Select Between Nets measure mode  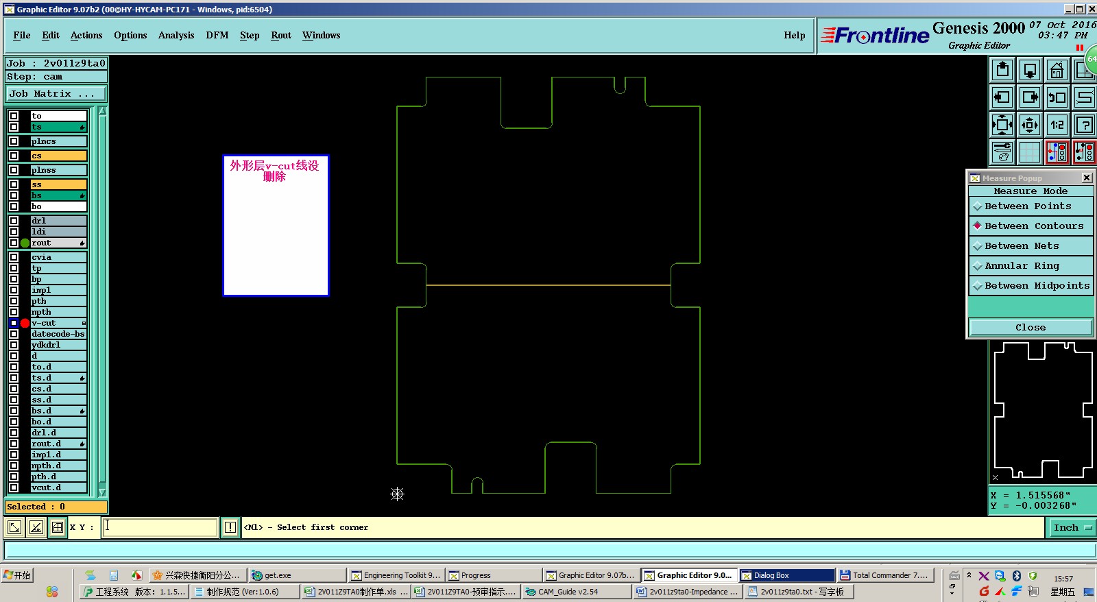[1030, 246]
